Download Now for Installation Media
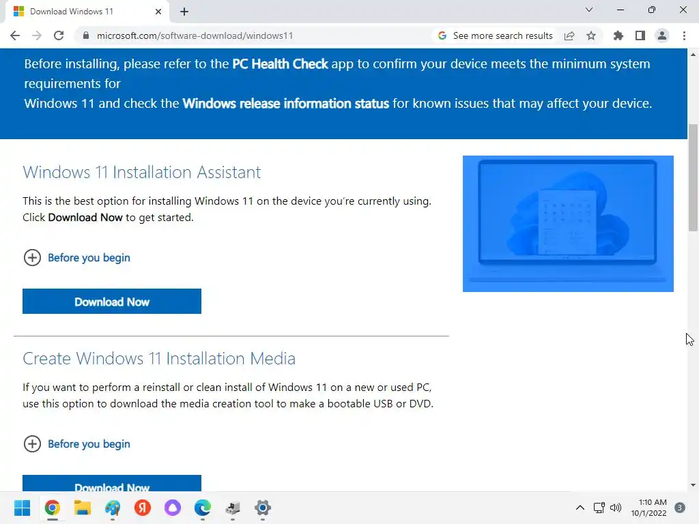This screenshot has width=699, height=524. (112, 484)
